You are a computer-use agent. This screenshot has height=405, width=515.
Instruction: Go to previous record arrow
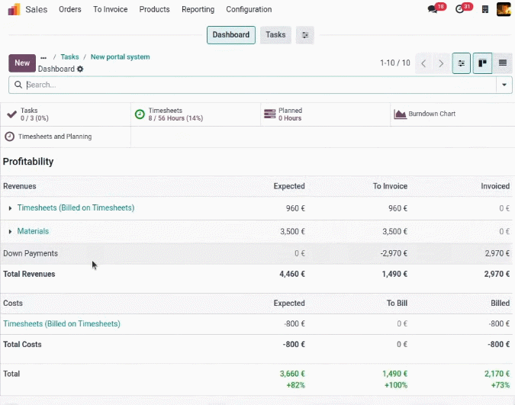click(x=423, y=63)
